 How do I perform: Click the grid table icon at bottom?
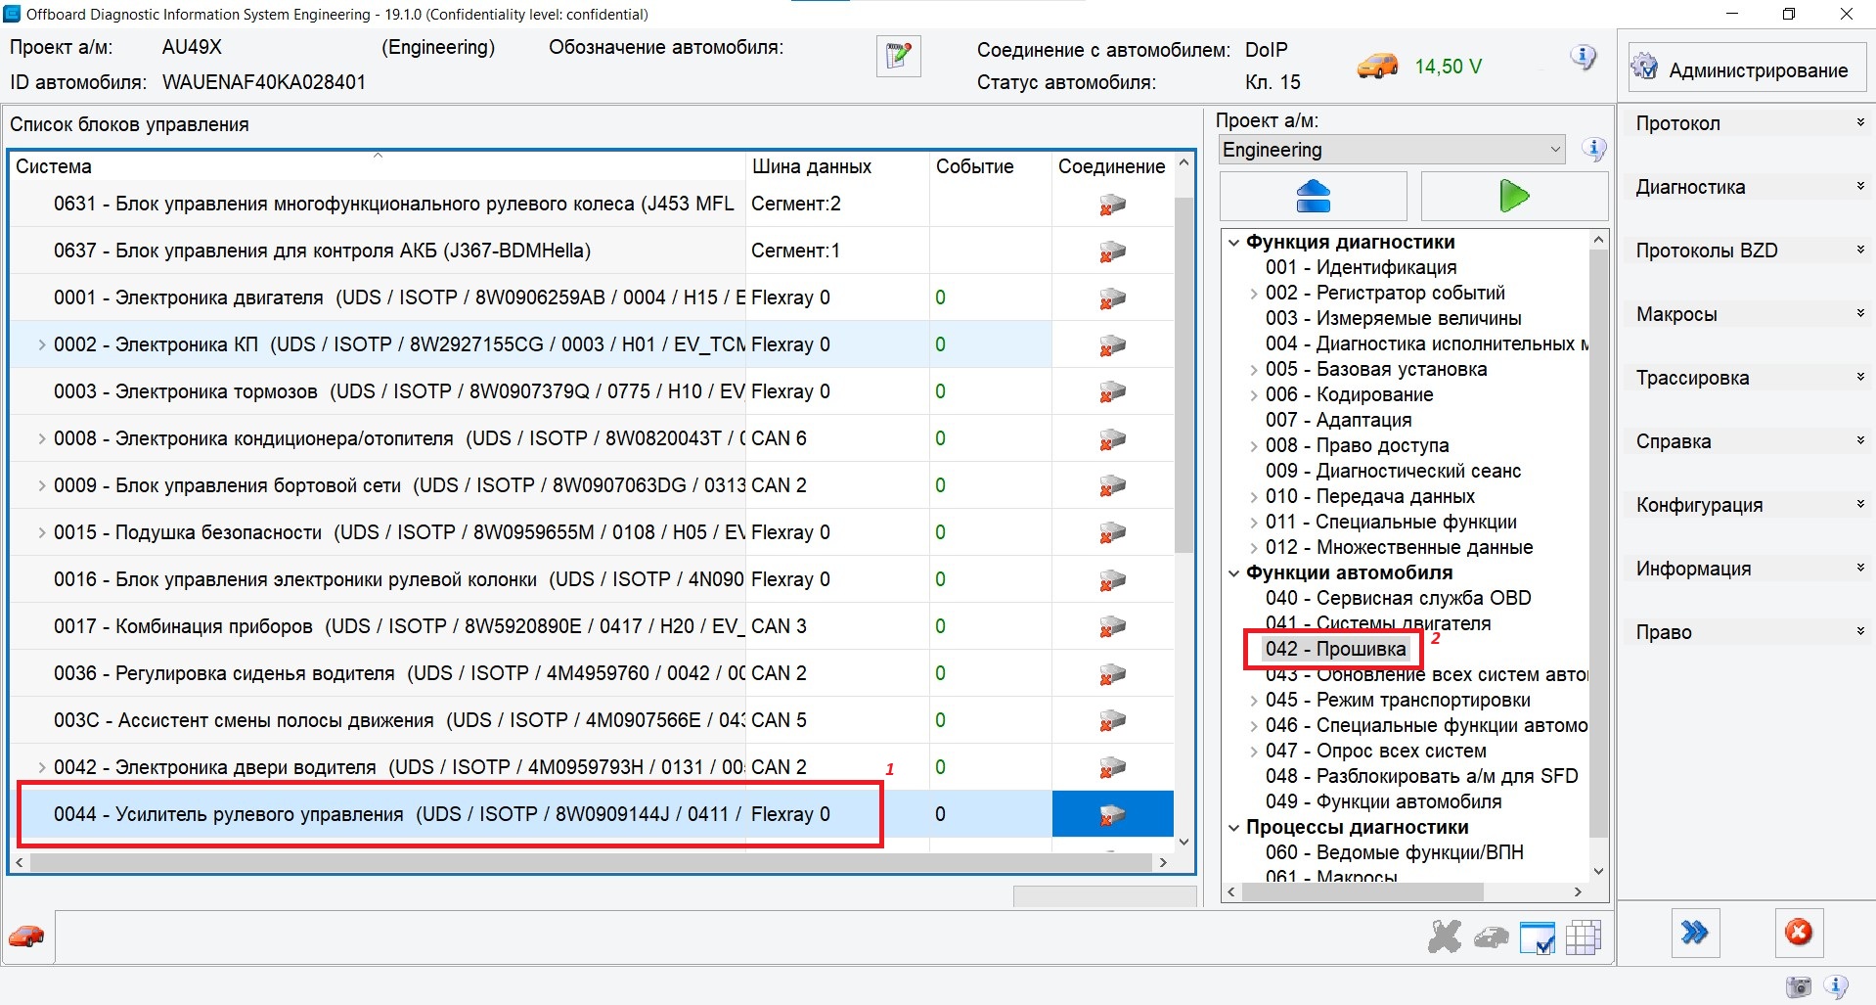tap(1583, 937)
